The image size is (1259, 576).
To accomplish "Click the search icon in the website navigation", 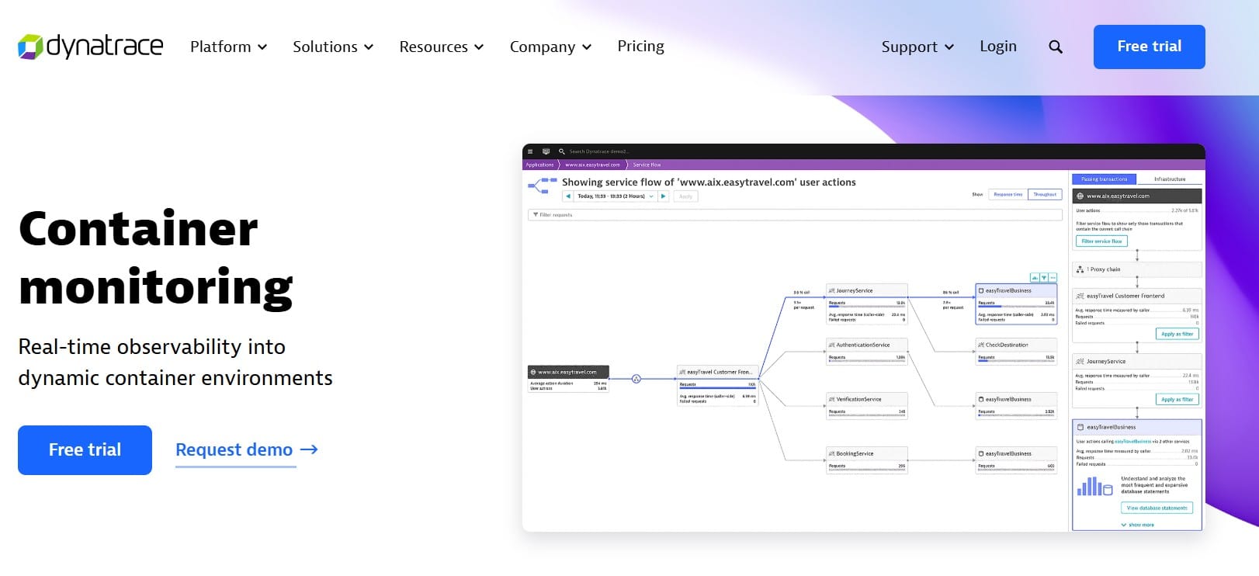I will coord(1055,47).
